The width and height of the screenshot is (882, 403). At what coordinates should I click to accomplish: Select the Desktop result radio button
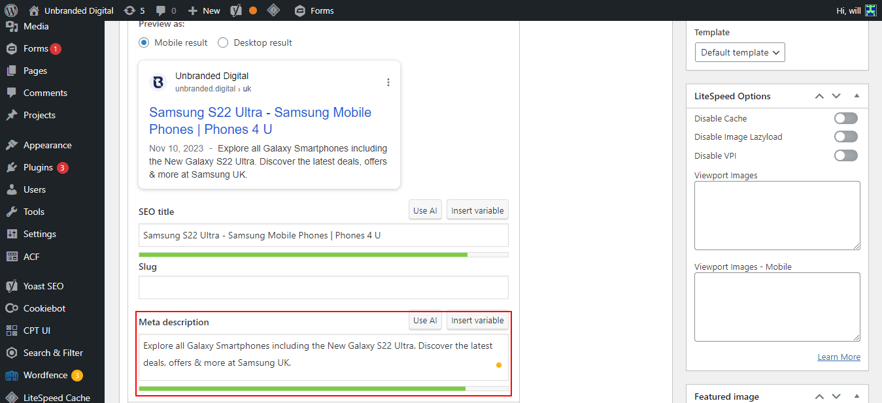pyautogui.click(x=223, y=42)
